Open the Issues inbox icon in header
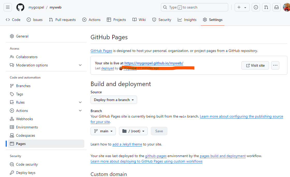The width and height of the screenshot is (290, 177). 256,7
